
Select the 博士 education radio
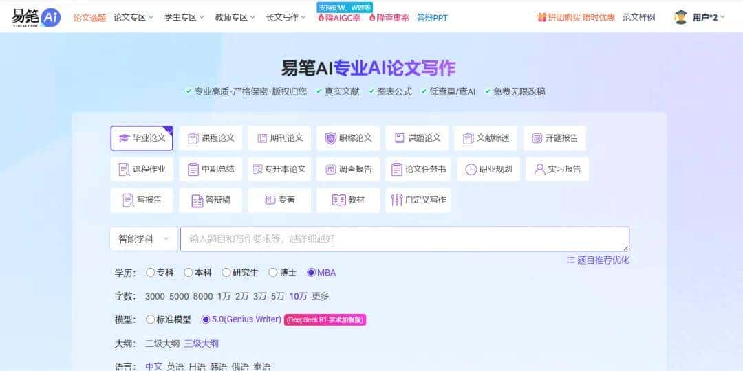point(272,272)
